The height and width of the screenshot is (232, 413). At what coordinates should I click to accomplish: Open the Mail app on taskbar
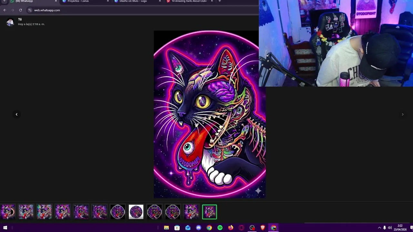tap(188, 228)
